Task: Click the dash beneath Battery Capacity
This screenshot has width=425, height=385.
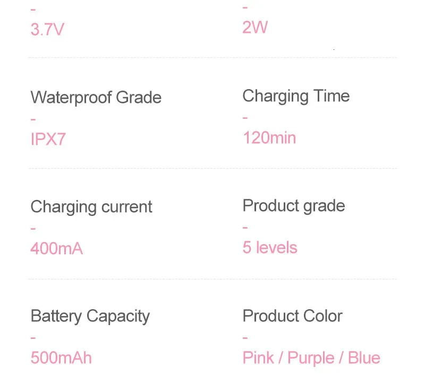Action: pos(33,337)
